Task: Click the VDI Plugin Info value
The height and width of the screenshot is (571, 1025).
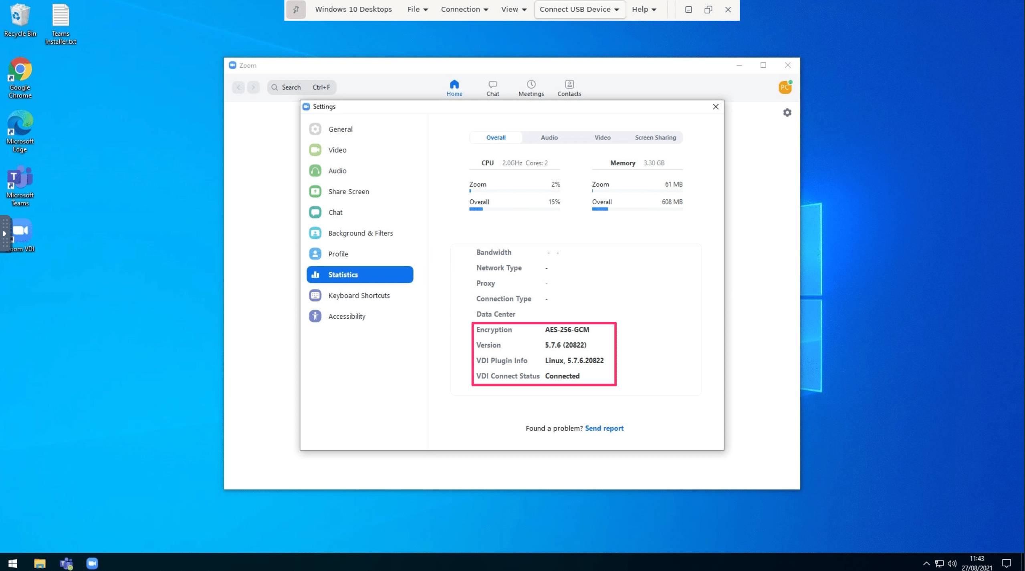Action: [x=574, y=361]
